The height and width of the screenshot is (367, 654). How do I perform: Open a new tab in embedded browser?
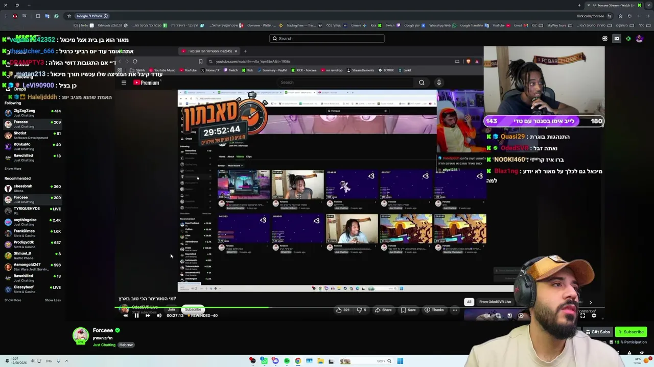[x=245, y=51]
